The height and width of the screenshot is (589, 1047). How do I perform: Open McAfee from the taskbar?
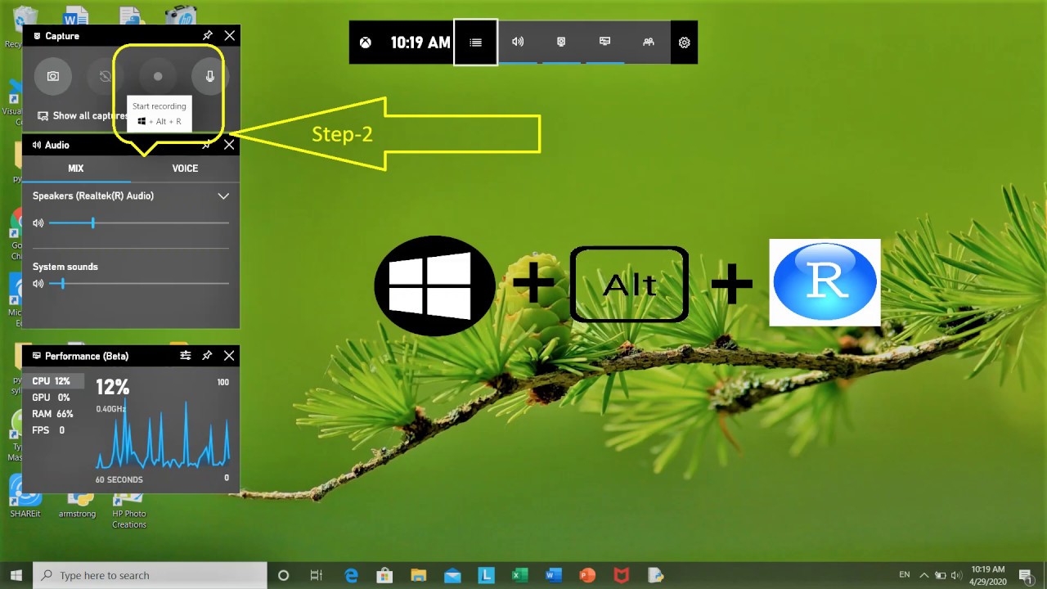pos(622,575)
